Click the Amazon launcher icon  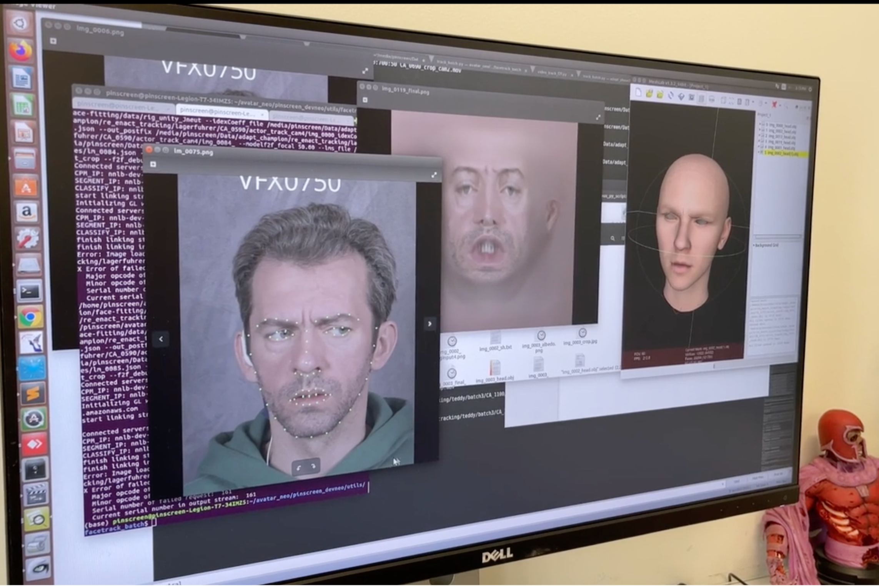26,211
